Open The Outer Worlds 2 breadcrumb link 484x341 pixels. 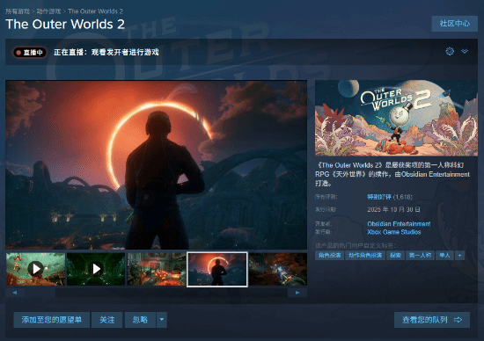click(95, 11)
